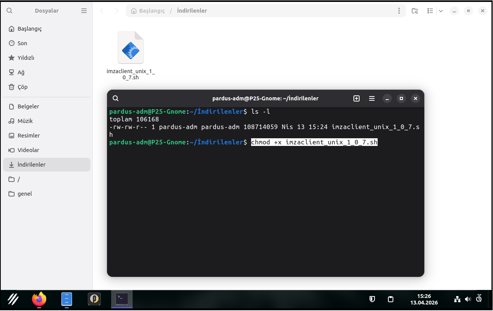The width and height of the screenshot is (493, 311).
Task: Click the highlighted chmod +x command text
Action: click(314, 142)
